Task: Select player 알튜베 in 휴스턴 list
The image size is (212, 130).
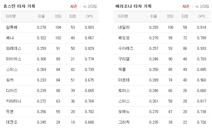Action: tap(11, 27)
